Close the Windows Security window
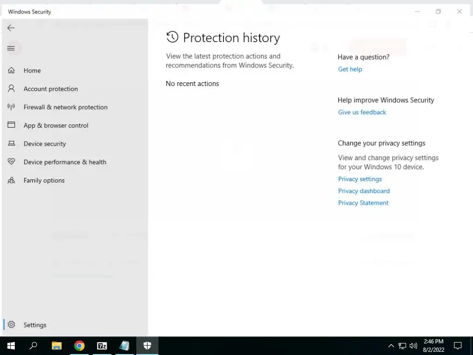This screenshot has height=355, width=473. (x=460, y=12)
